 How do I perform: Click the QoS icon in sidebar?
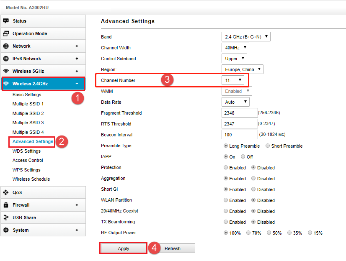(6, 192)
